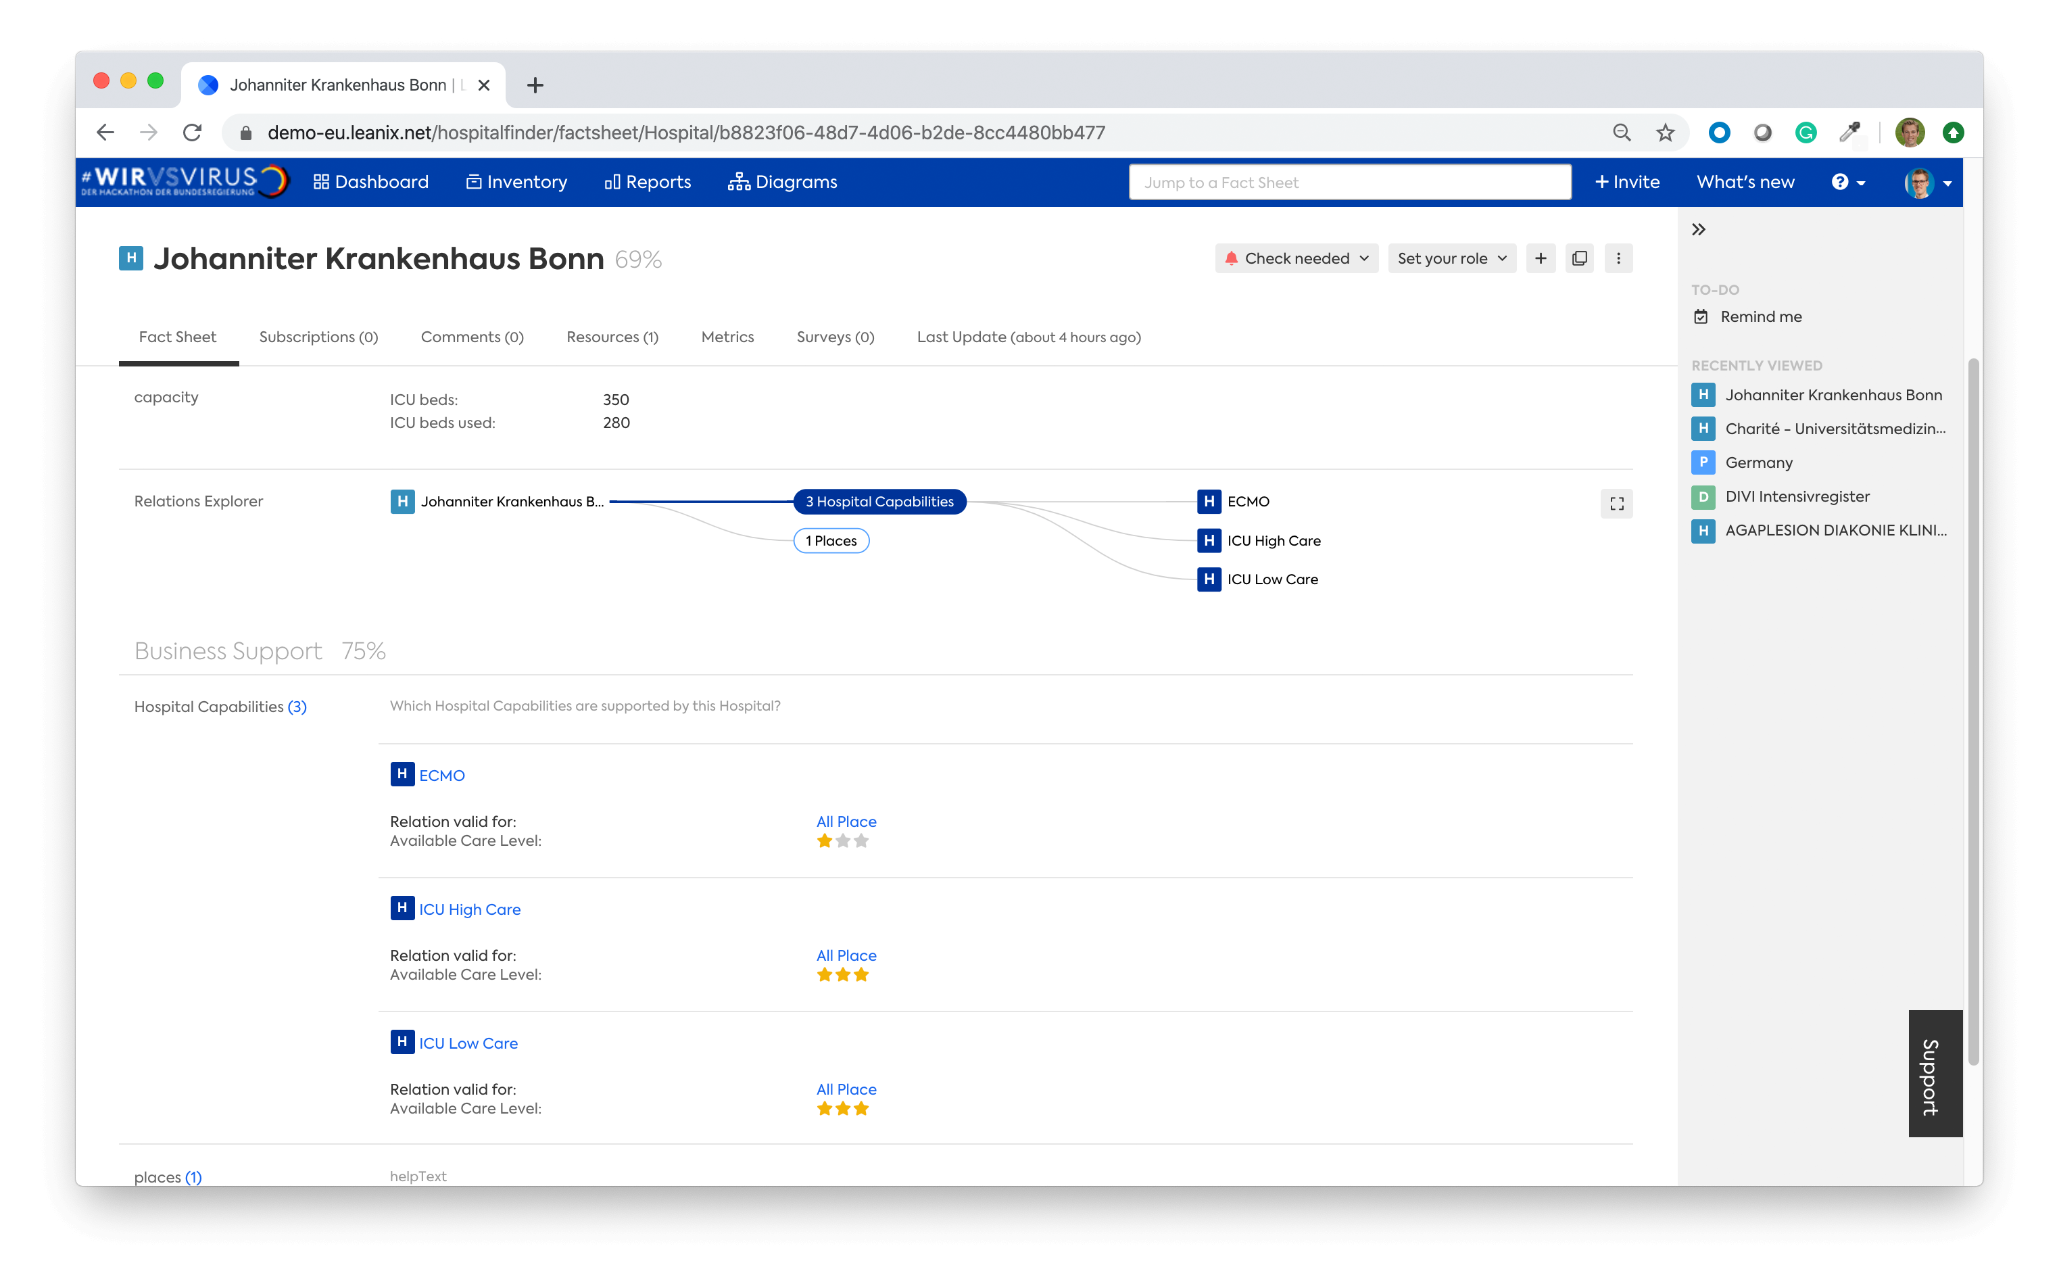2059x1286 pixels.
Task: Switch to the Resources (1) tab
Action: click(x=611, y=337)
